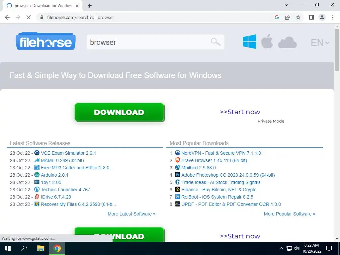Open the volume speaker icon

297,248
